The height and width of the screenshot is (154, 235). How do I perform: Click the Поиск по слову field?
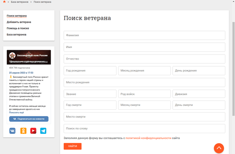click(x=144, y=128)
